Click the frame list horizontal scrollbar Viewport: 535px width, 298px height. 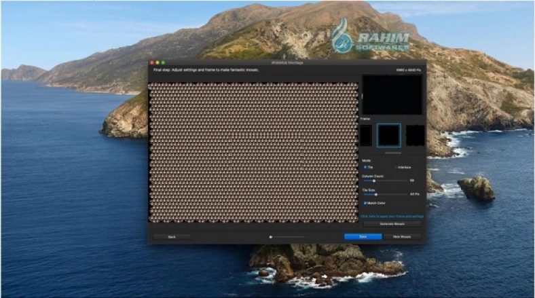click(x=392, y=153)
